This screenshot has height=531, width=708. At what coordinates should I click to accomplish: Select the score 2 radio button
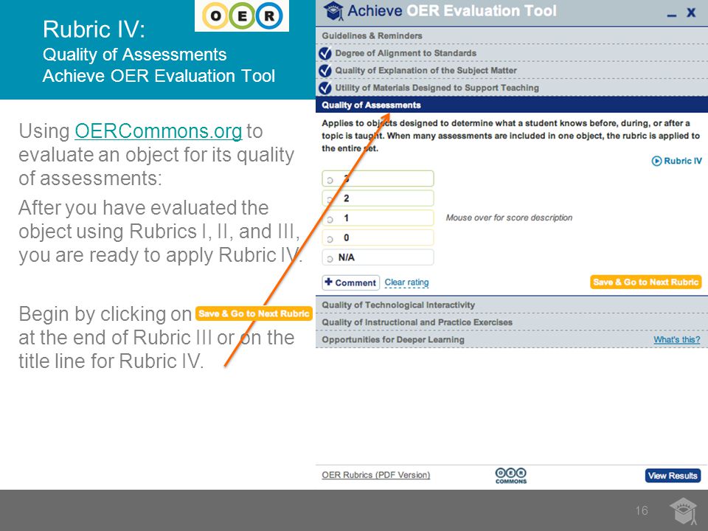click(x=330, y=200)
